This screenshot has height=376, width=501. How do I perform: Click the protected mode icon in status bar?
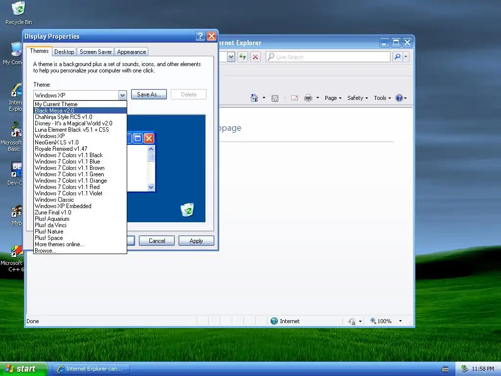coord(352,321)
